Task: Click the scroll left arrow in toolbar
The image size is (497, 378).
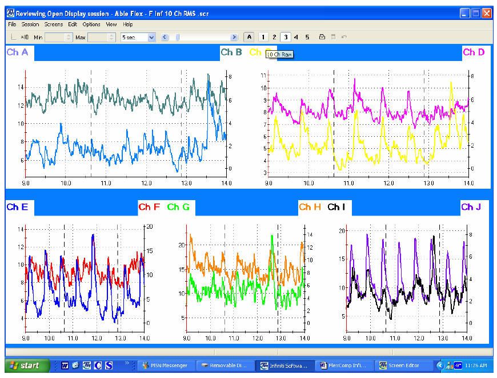Action: tap(165, 37)
